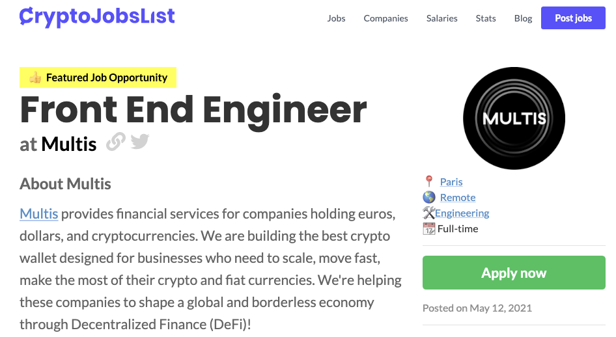Open the Multis website link icon
The image size is (616, 337).
(x=116, y=142)
